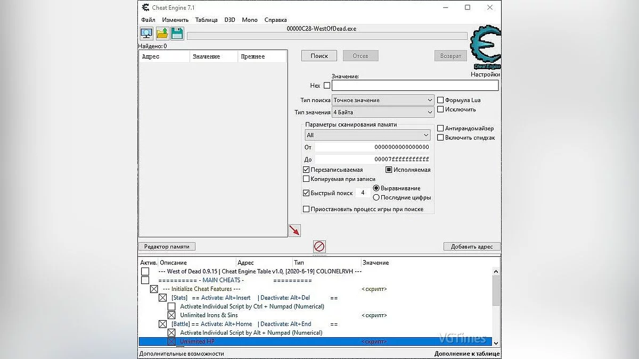Enable Копируемая при записи checkbox
The image size is (639, 359).
click(306, 179)
